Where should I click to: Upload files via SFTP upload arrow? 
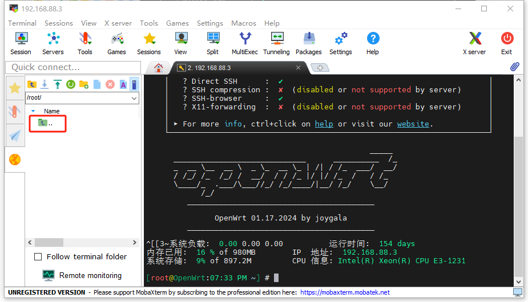click(58, 84)
